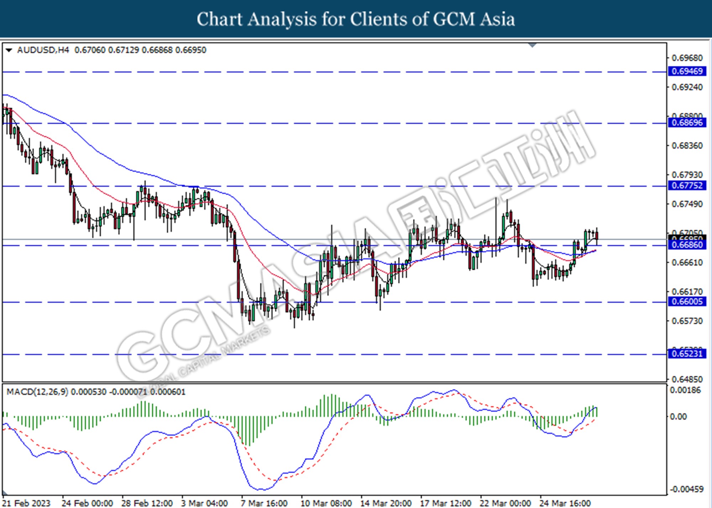Click the 24 Feb 00:00 time label
The image size is (712, 508).
[x=87, y=503]
